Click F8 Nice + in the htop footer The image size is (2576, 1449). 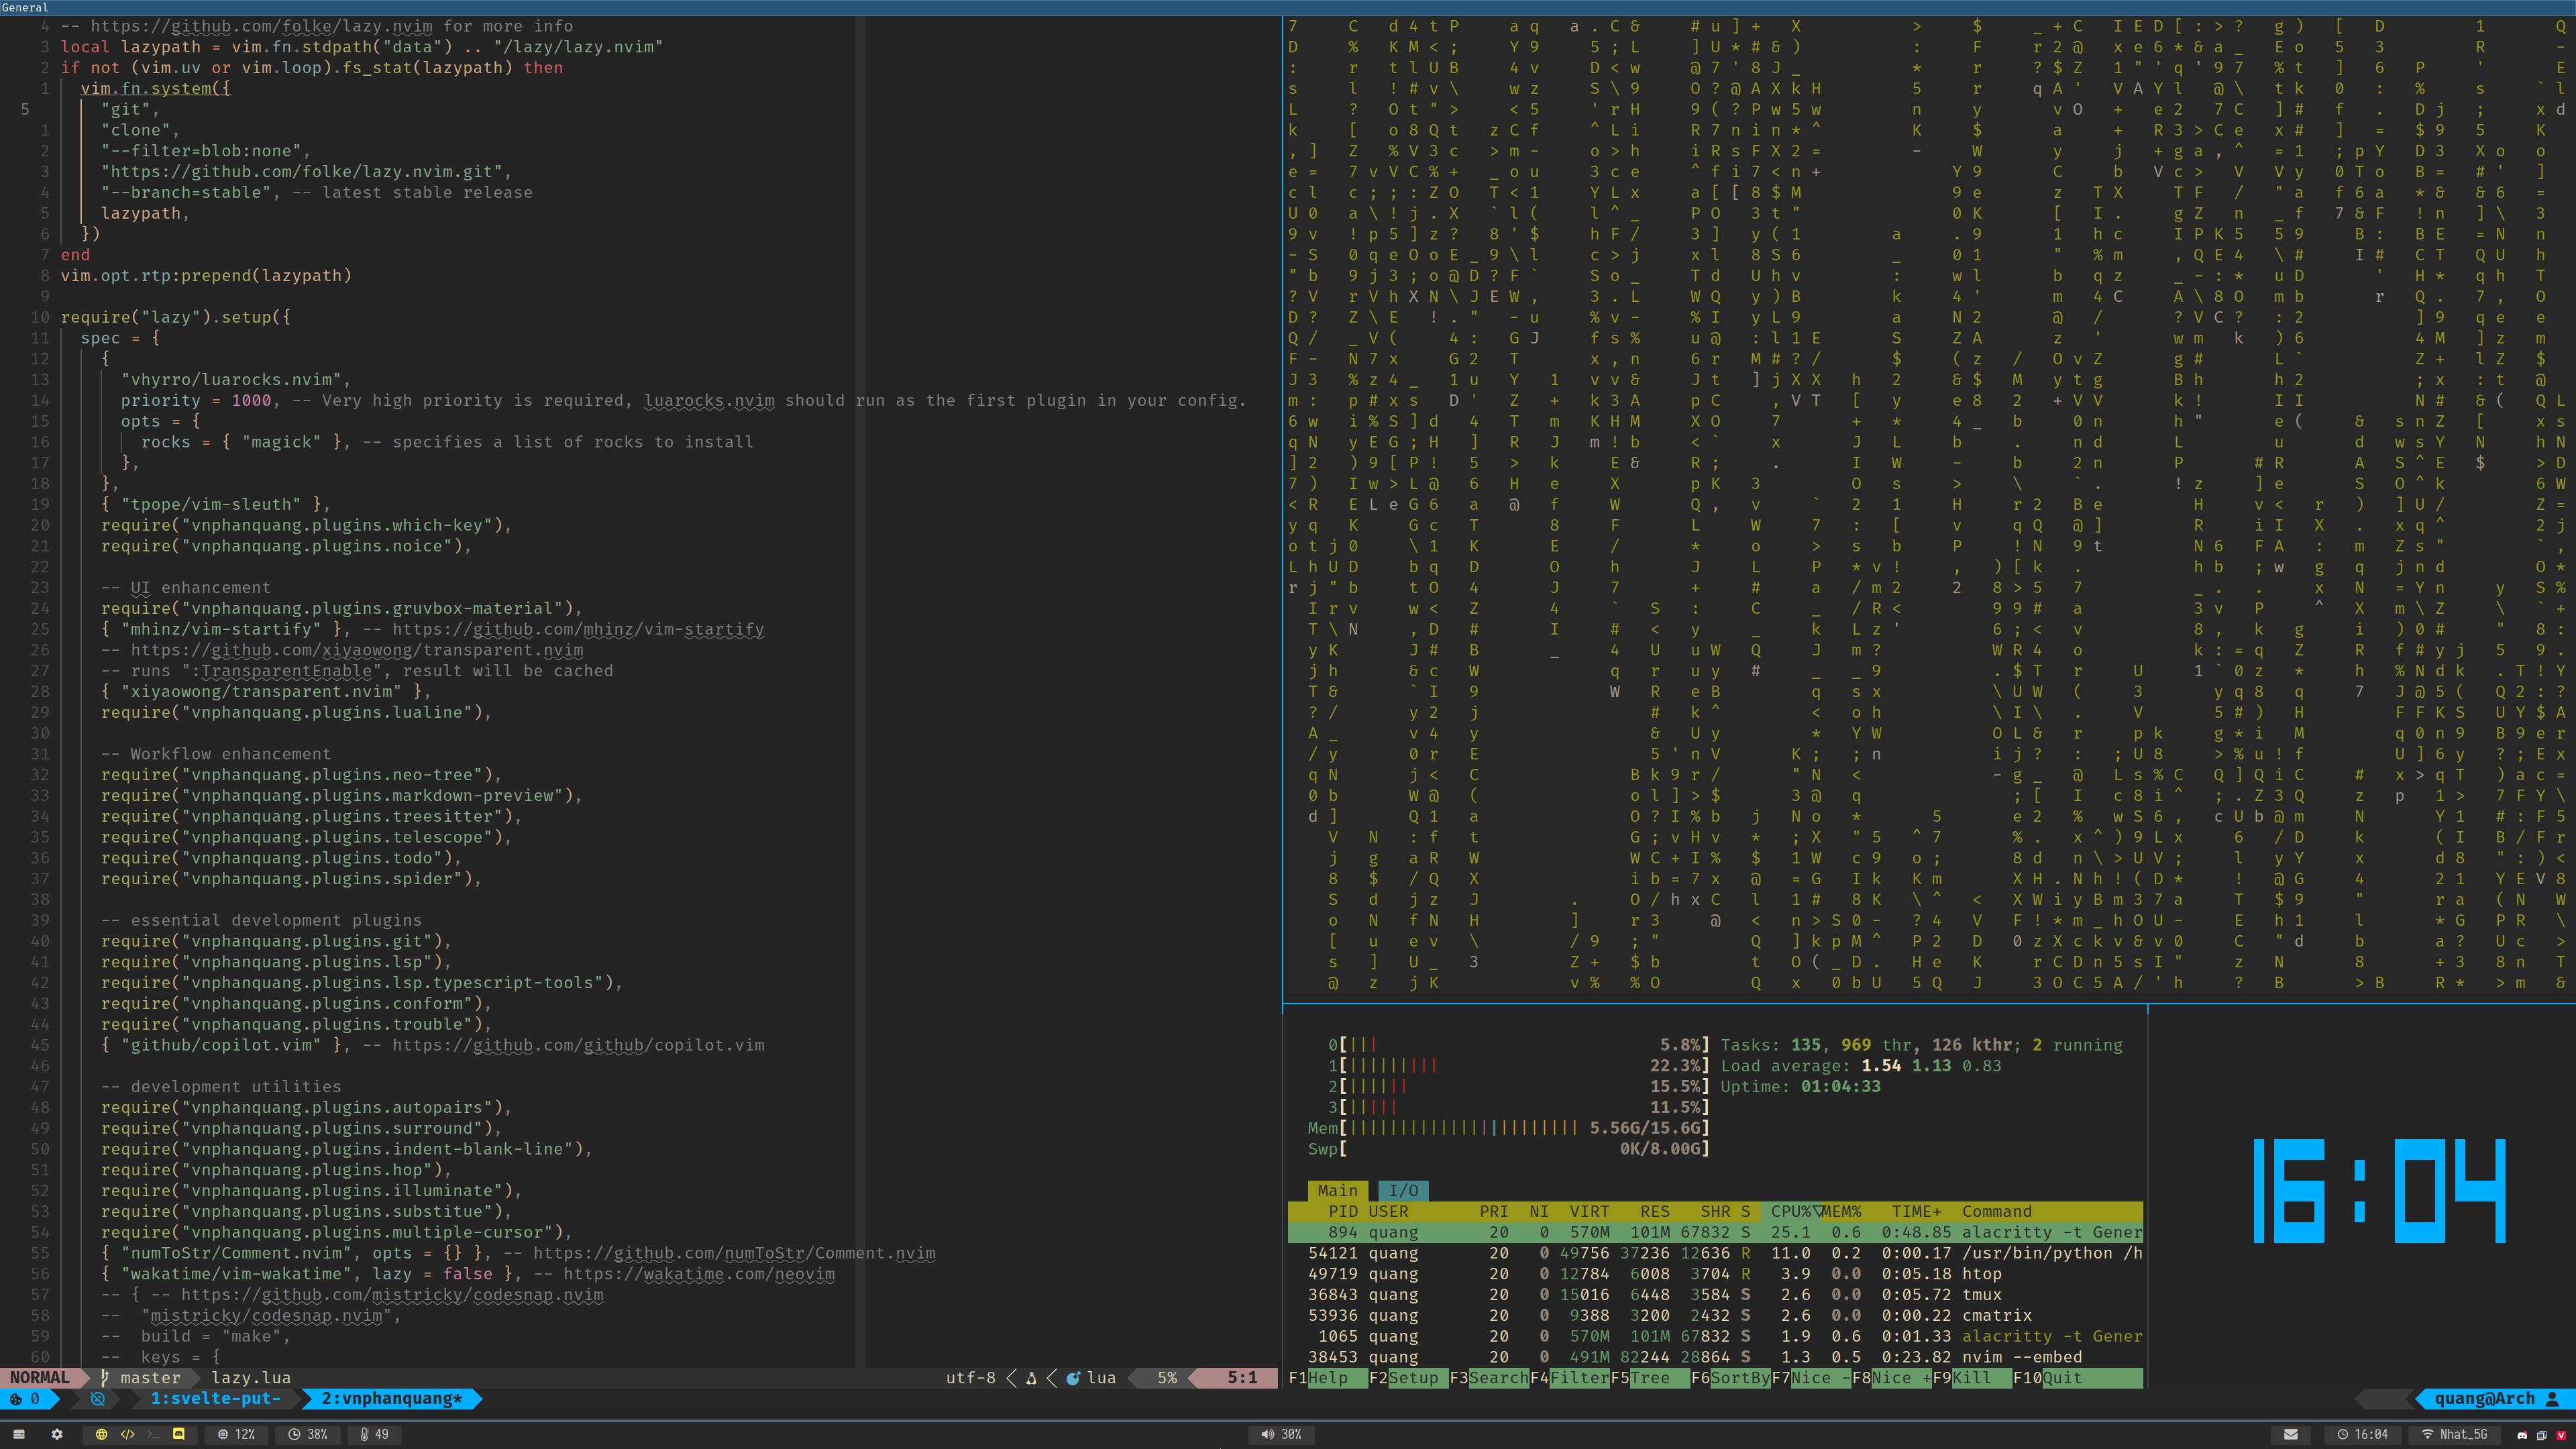click(1891, 1378)
